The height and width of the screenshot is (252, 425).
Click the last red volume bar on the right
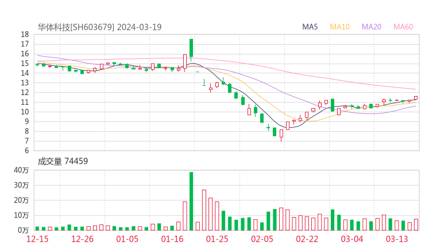[x=416, y=225]
